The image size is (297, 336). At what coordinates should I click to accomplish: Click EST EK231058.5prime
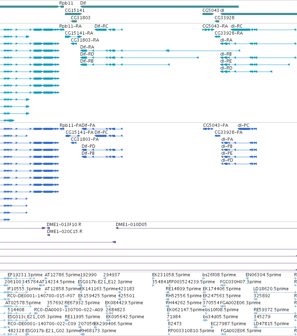pos(171,275)
